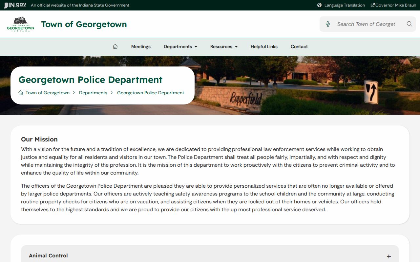Focus the Search Town of Georgetown field
The height and width of the screenshot is (262, 420).
click(366, 24)
